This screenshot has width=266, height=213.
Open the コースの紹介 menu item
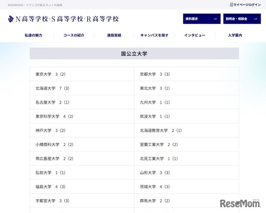pyautogui.click(x=74, y=35)
